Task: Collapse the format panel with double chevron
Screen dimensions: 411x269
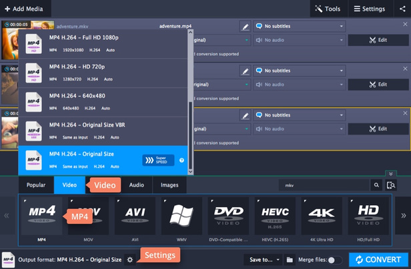Action: [391, 174]
